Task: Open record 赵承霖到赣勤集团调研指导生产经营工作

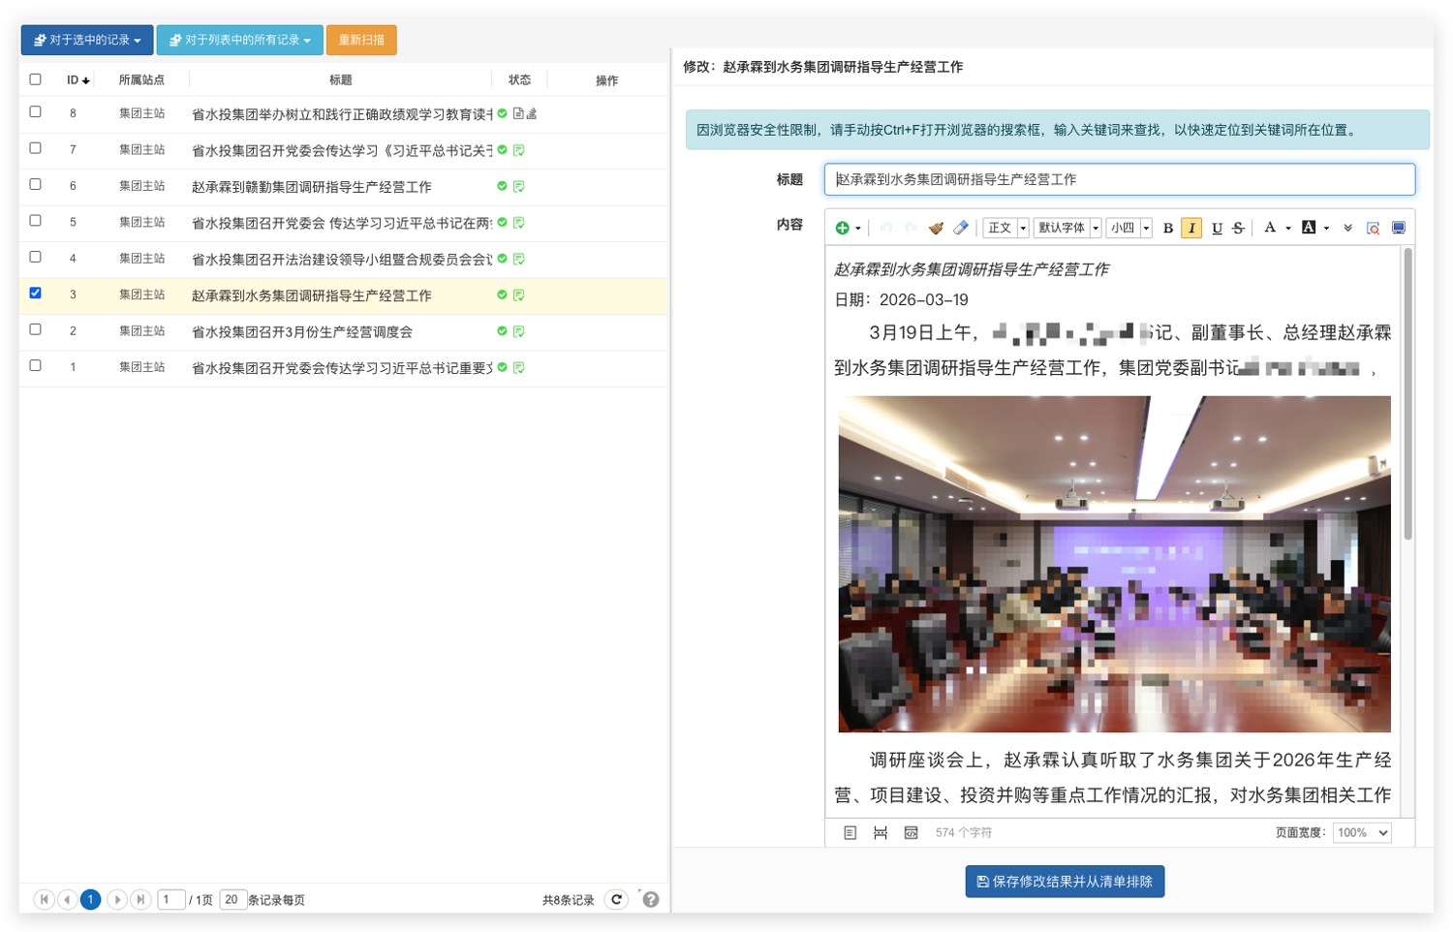Action: pos(312,187)
